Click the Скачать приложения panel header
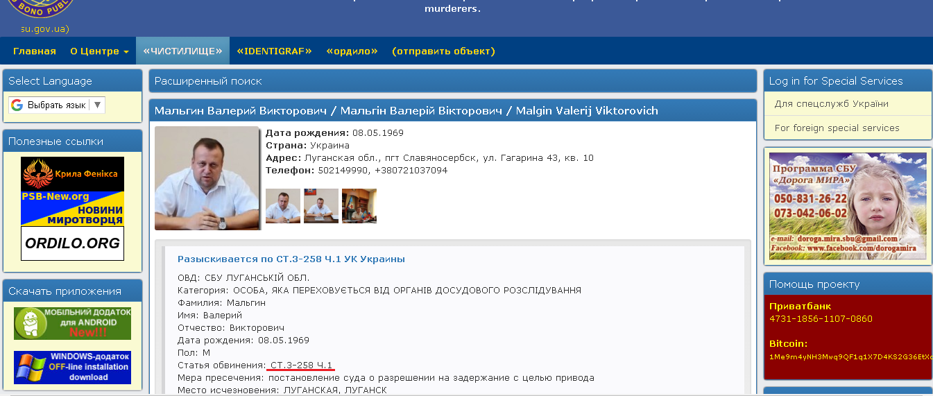Image resolution: width=933 pixels, height=396 pixels. coord(72,291)
